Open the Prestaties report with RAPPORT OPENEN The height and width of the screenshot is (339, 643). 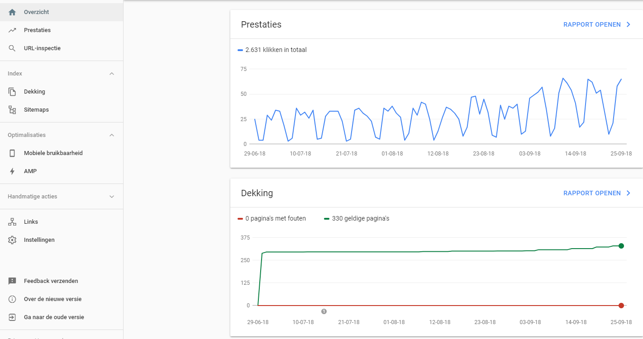(x=596, y=25)
